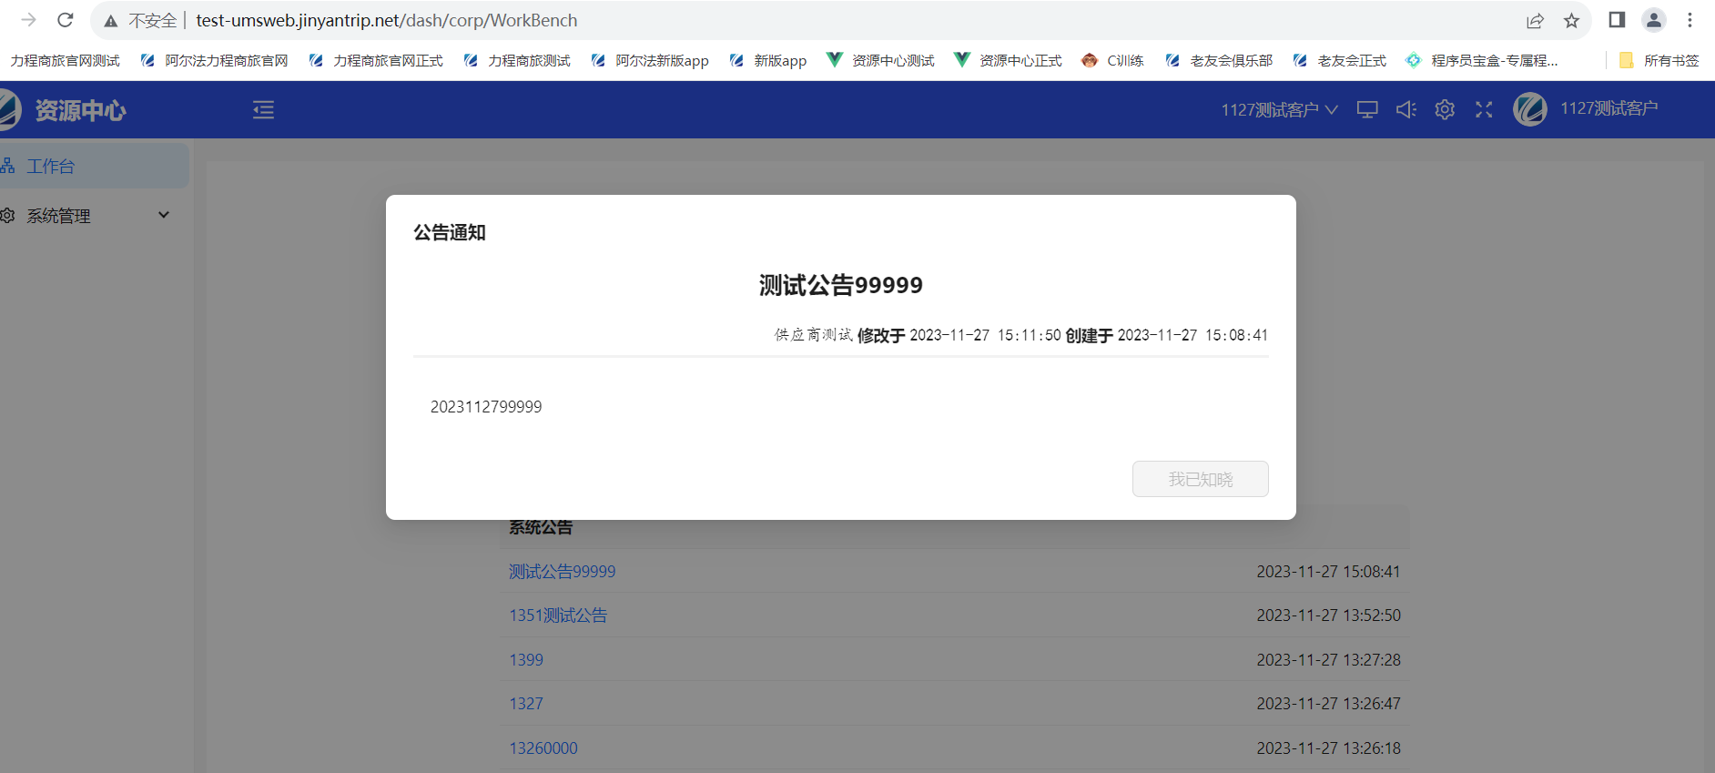Reload the page with the refresh icon
The width and height of the screenshot is (1715, 773).
click(x=65, y=20)
